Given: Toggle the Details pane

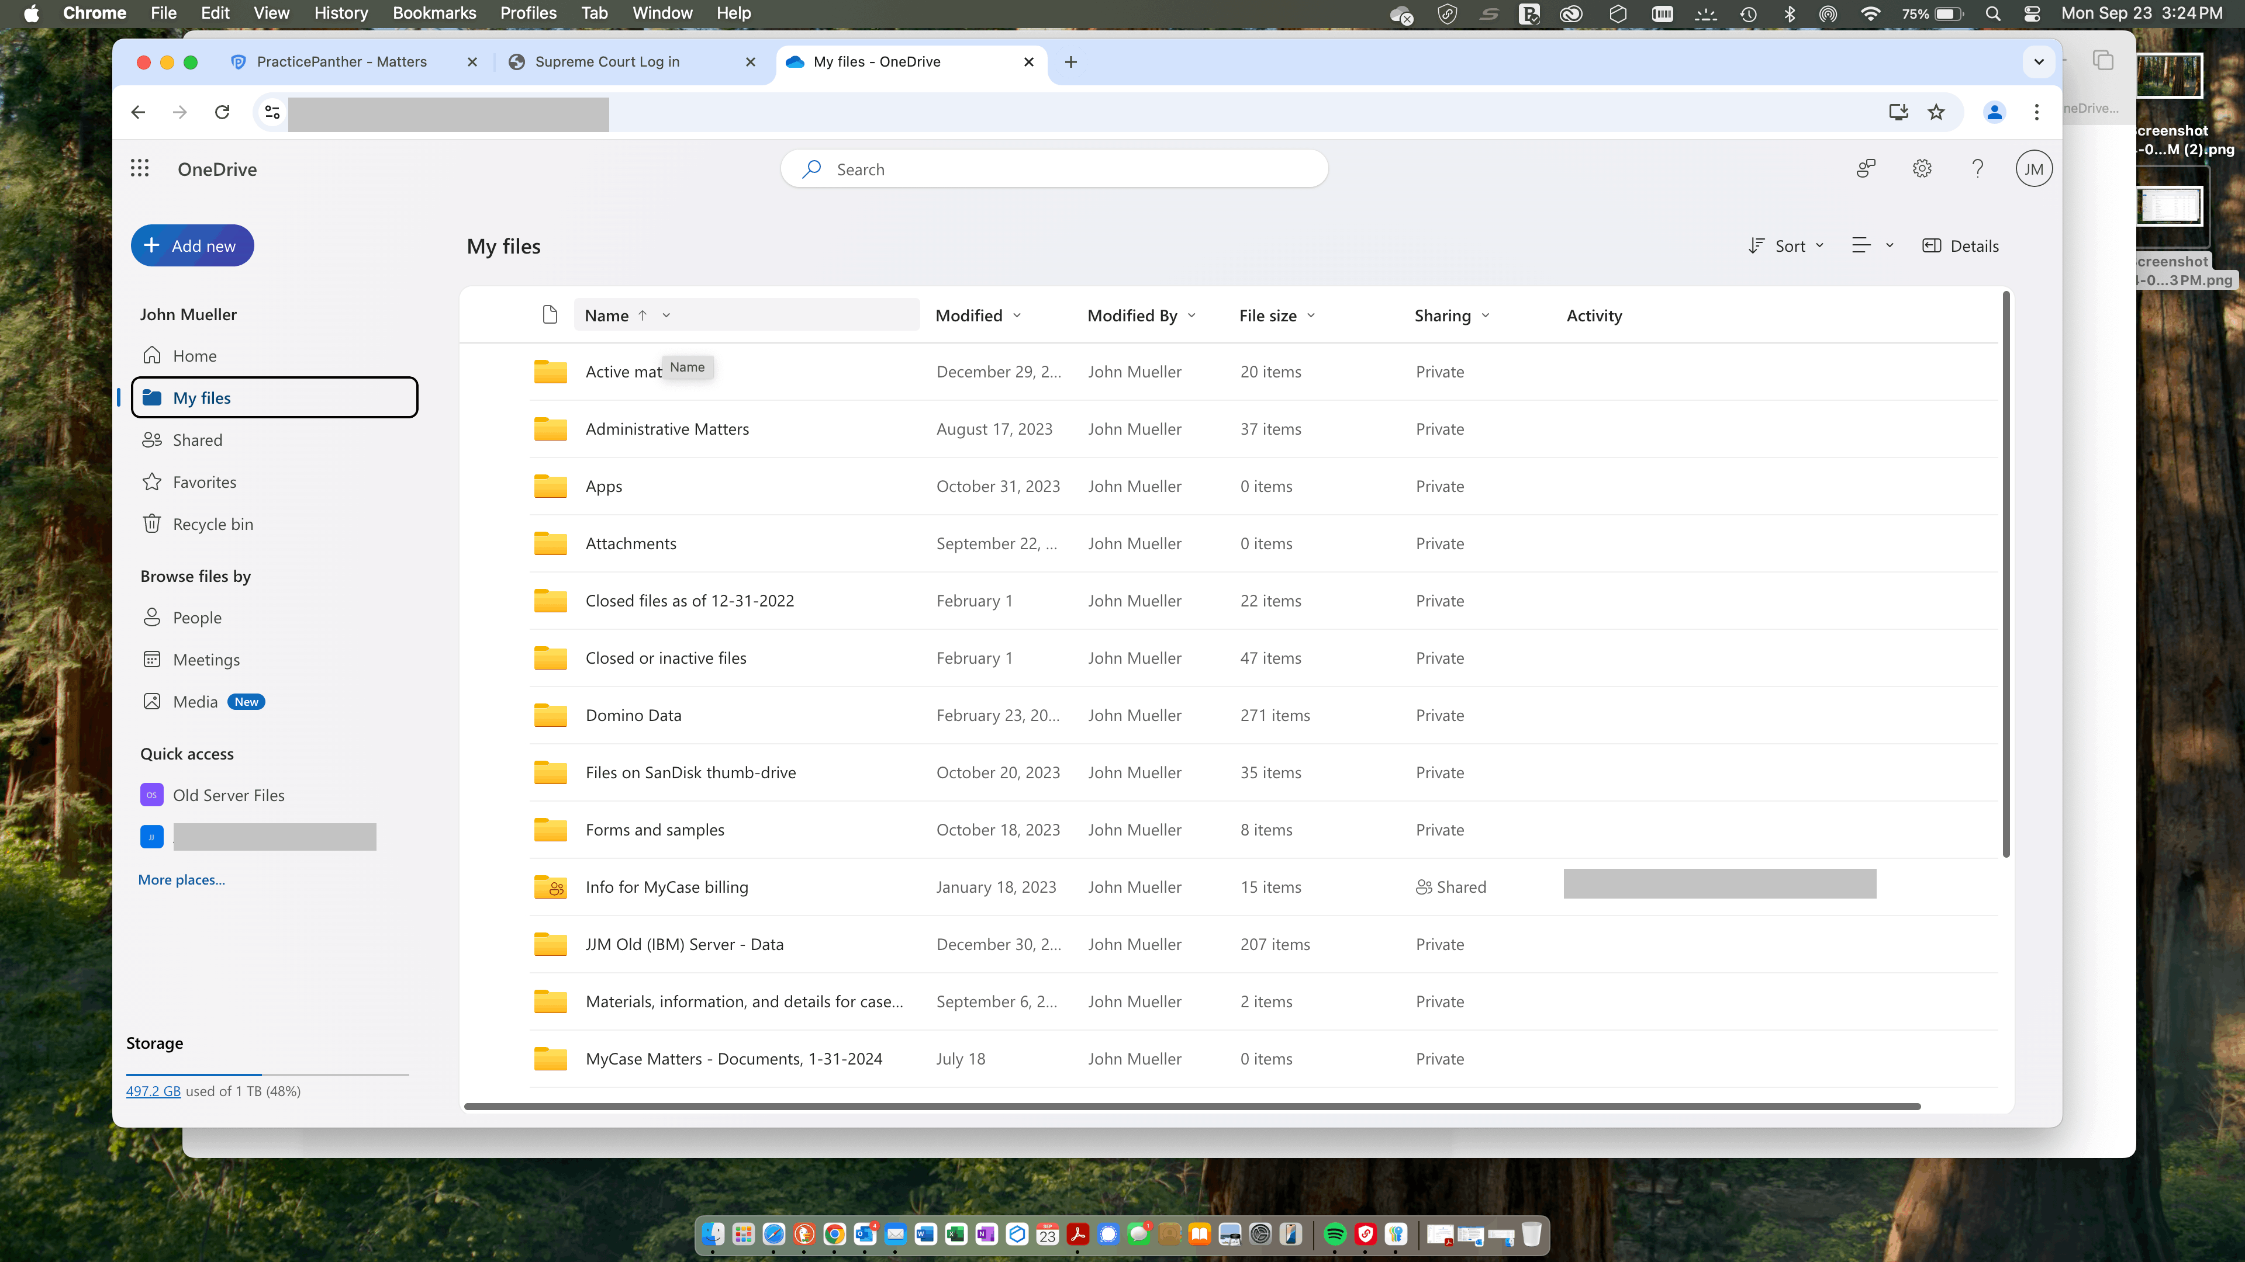Looking at the screenshot, I should tap(1961, 247).
